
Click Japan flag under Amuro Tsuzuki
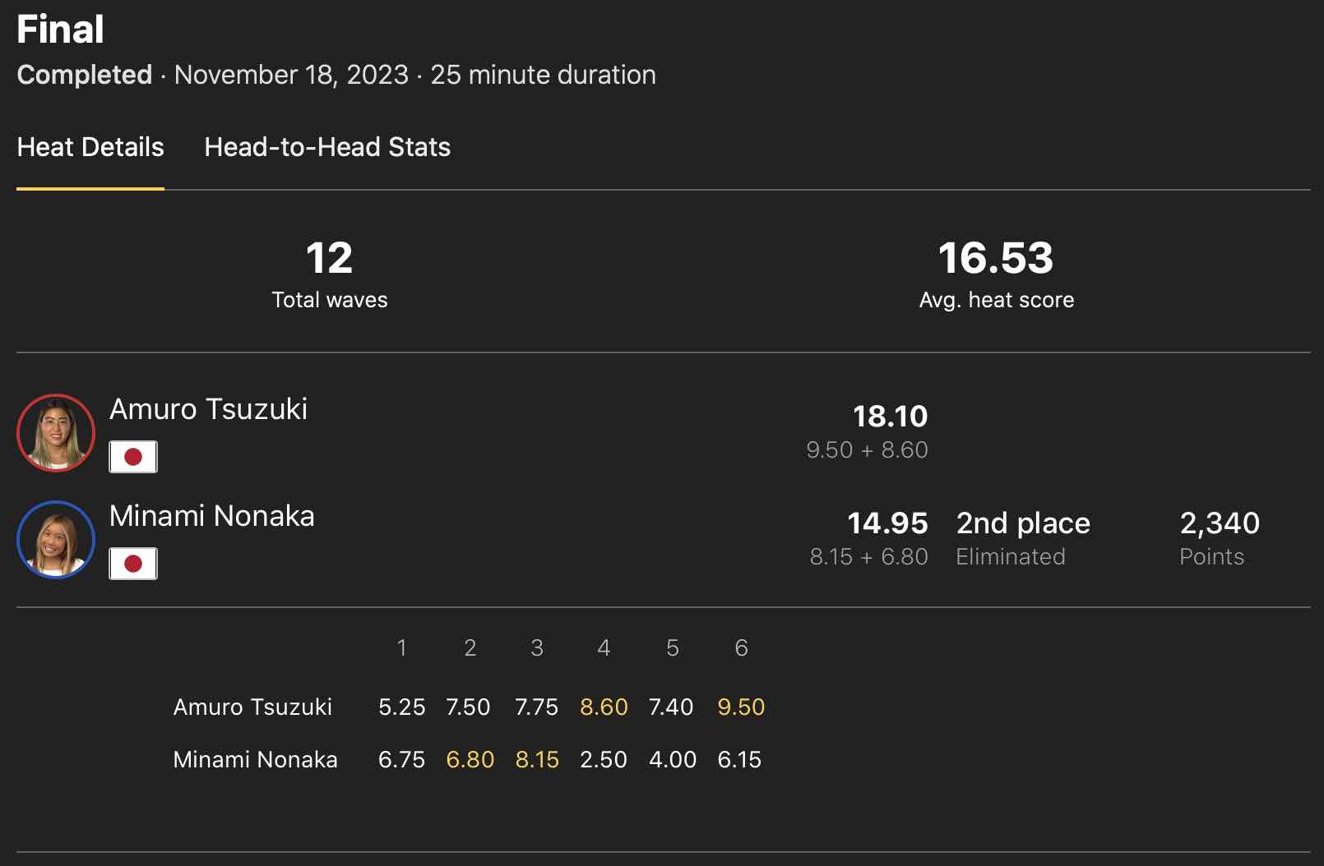point(133,457)
